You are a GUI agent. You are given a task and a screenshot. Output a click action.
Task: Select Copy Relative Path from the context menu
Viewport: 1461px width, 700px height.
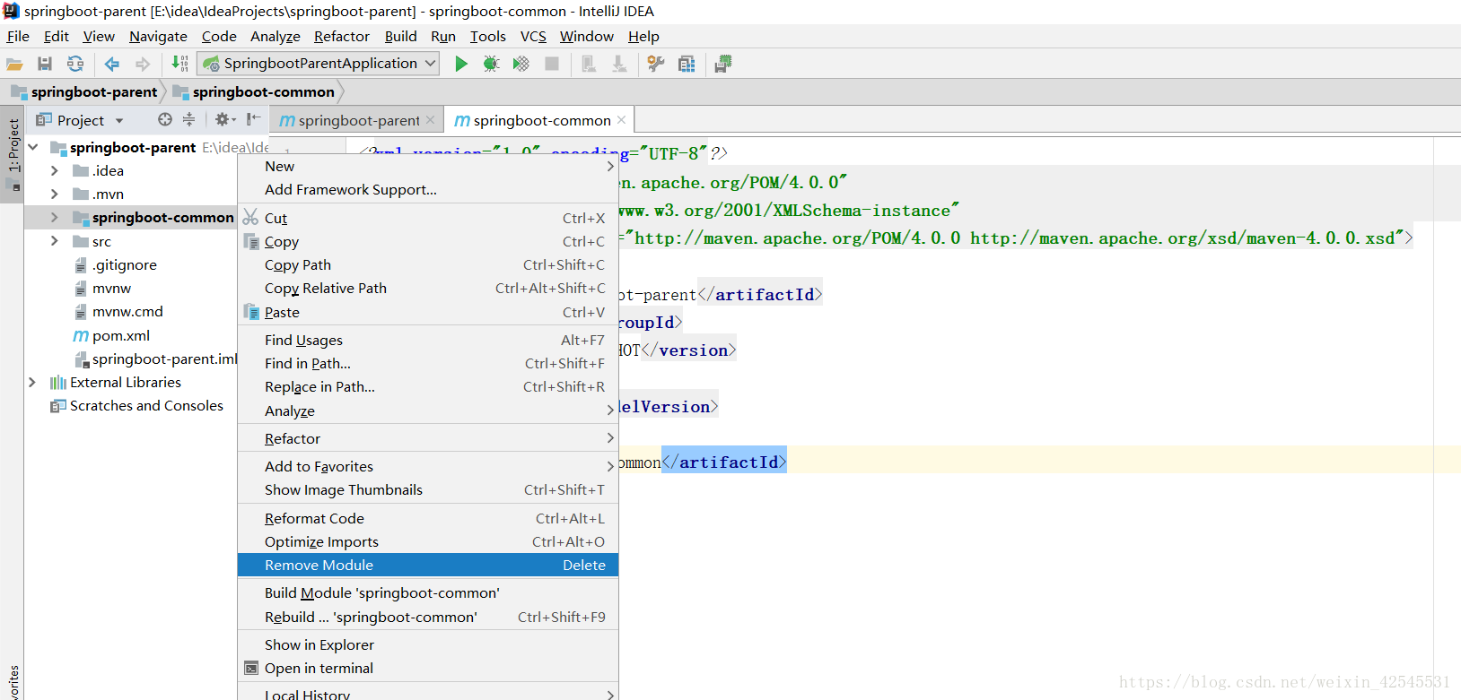click(428, 288)
